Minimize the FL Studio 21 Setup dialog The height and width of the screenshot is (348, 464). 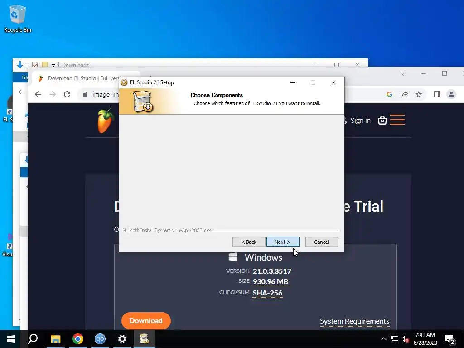tap(293, 82)
